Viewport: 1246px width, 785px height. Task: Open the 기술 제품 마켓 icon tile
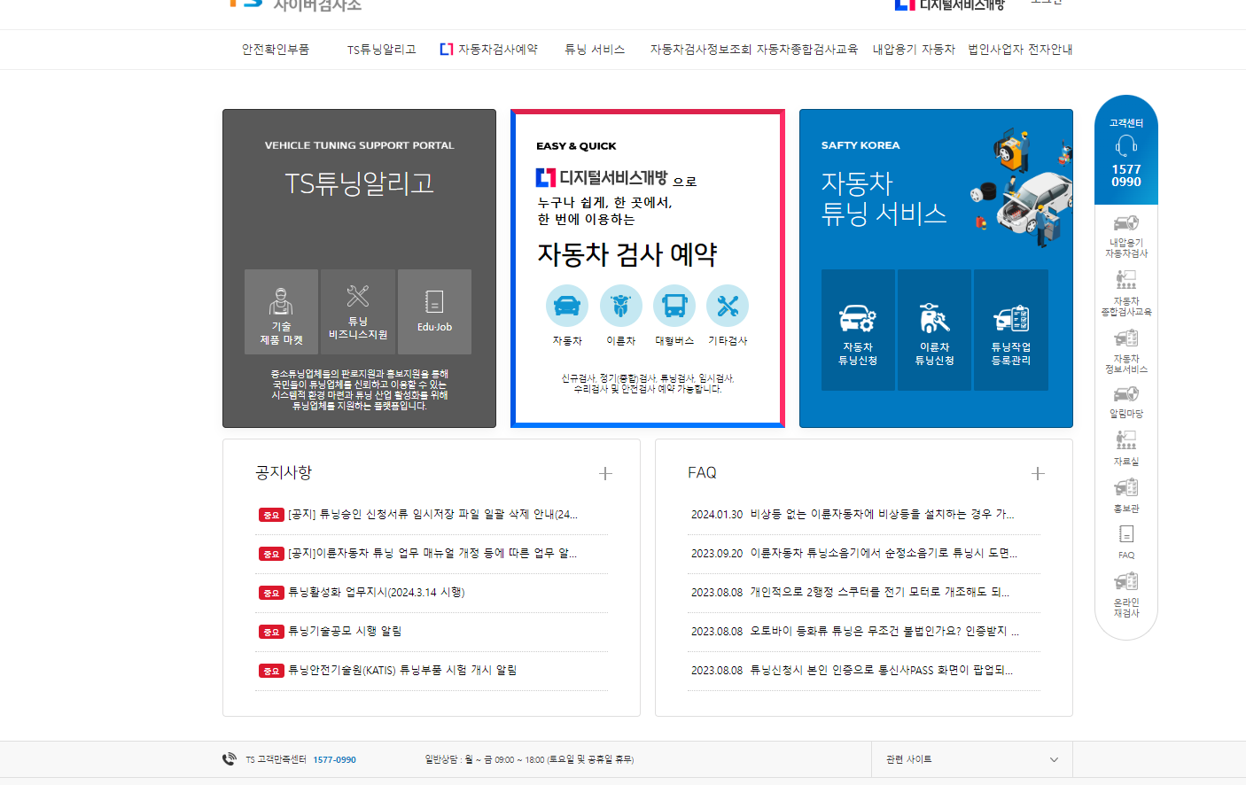pos(281,312)
